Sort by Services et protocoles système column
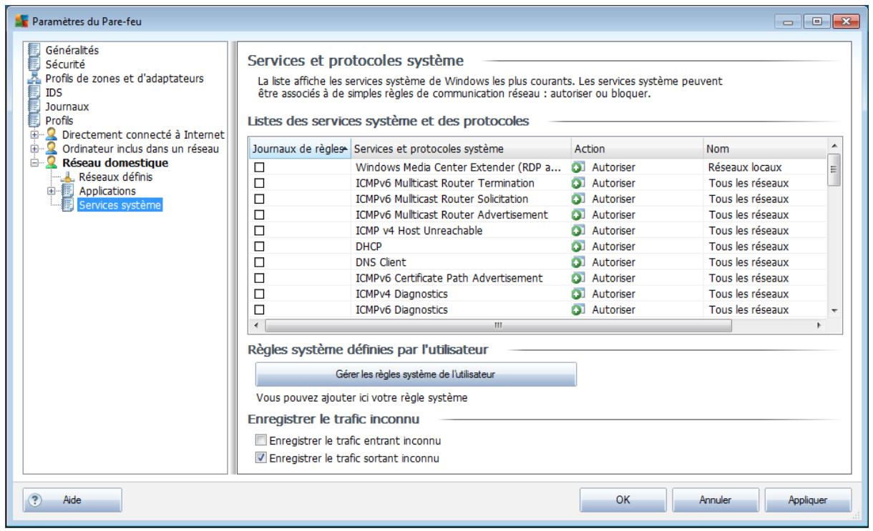The width and height of the screenshot is (873, 531). [461, 149]
